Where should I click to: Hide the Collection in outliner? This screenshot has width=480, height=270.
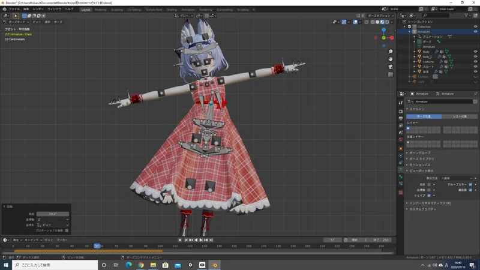(x=475, y=26)
